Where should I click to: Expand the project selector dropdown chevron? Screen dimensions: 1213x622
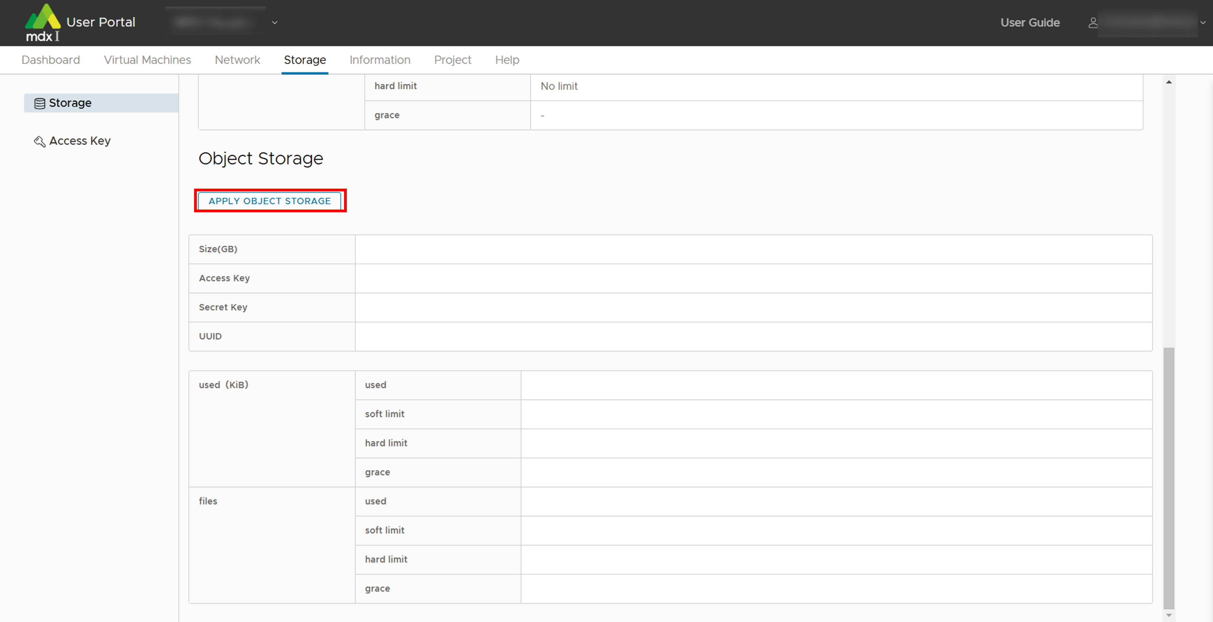[275, 23]
